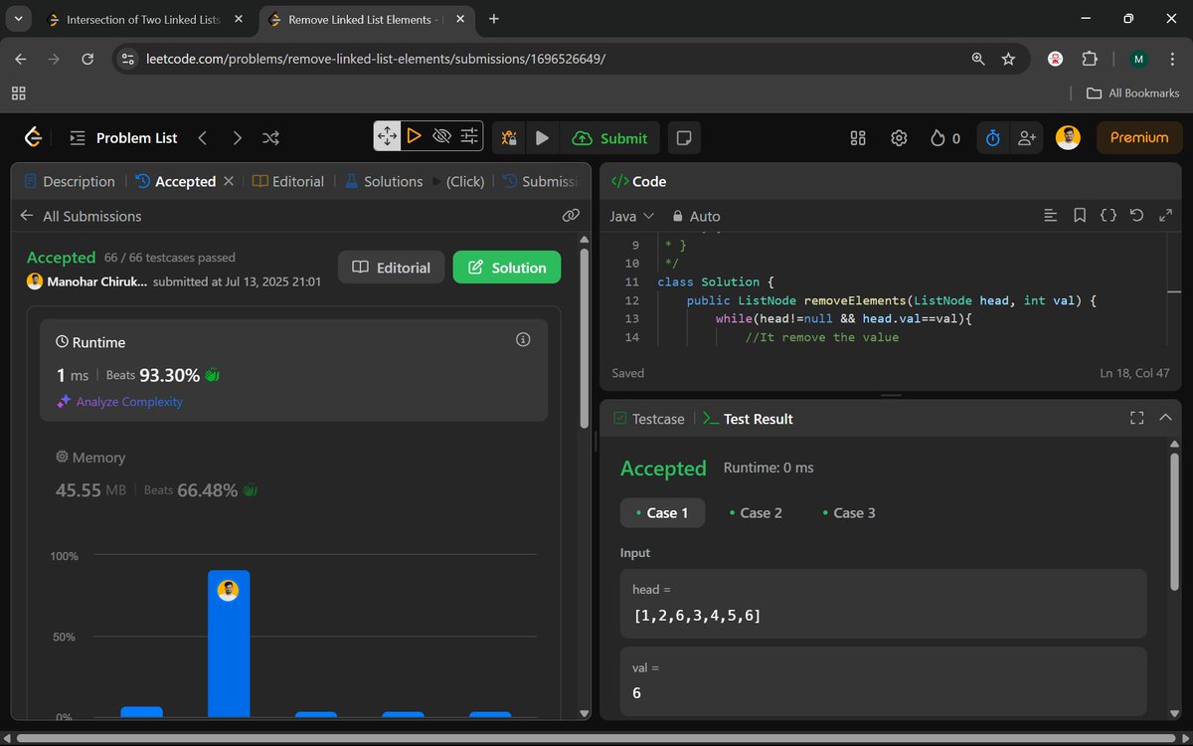
Task: Open the Runtime info icon
Action: click(523, 340)
